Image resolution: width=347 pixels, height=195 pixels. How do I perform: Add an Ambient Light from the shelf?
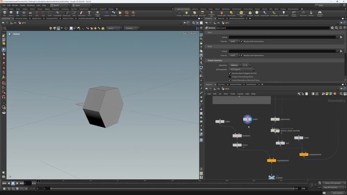coord(284,13)
